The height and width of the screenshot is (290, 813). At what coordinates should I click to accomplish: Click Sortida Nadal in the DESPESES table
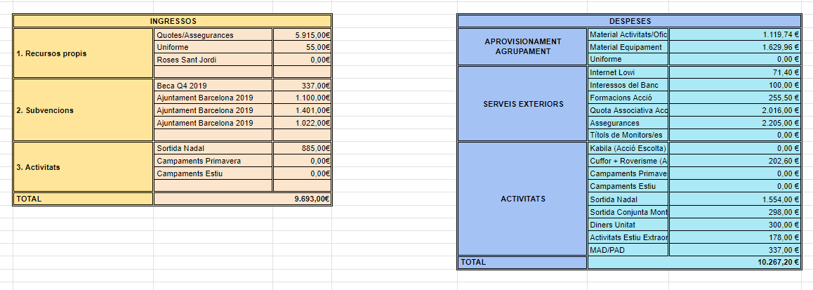pyautogui.click(x=628, y=199)
